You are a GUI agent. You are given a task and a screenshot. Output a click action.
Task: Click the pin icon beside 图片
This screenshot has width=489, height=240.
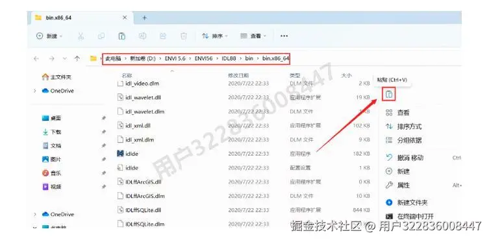(103, 160)
